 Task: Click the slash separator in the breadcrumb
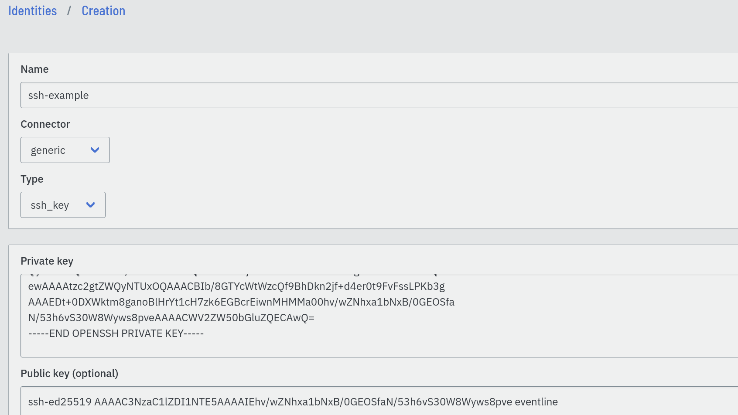click(x=69, y=11)
